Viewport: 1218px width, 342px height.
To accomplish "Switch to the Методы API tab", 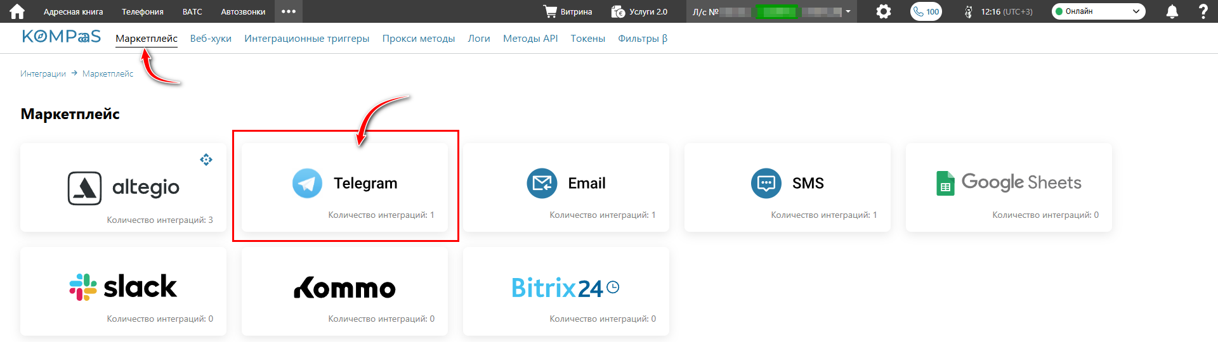I will (530, 39).
